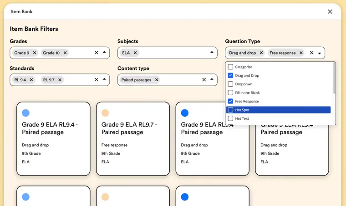Remove the RL 9.4 standard chip
The width and height of the screenshot is (346, 206).
[x=31, y=80]
